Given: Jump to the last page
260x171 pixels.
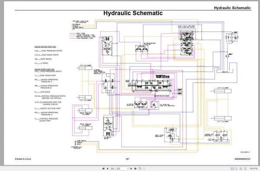Looking at the screenshot, I should pos(135,168).
